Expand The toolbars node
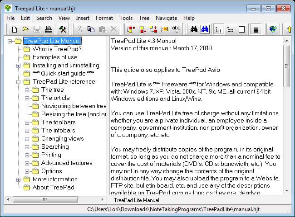295x217 pixels. click(27, 123)
